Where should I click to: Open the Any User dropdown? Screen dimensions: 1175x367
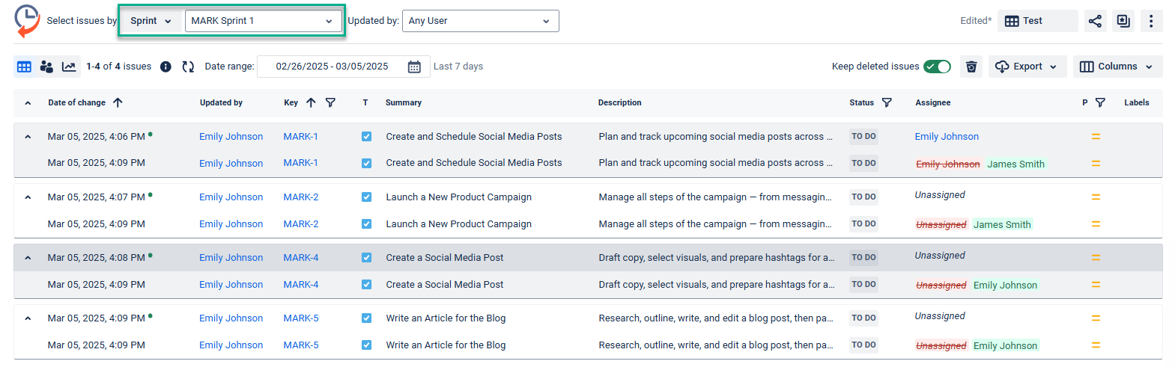coord(480,21)
